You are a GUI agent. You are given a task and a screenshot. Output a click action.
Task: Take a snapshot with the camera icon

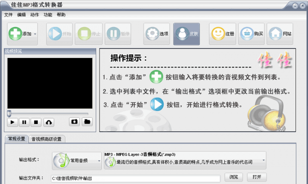click(74, 122)
